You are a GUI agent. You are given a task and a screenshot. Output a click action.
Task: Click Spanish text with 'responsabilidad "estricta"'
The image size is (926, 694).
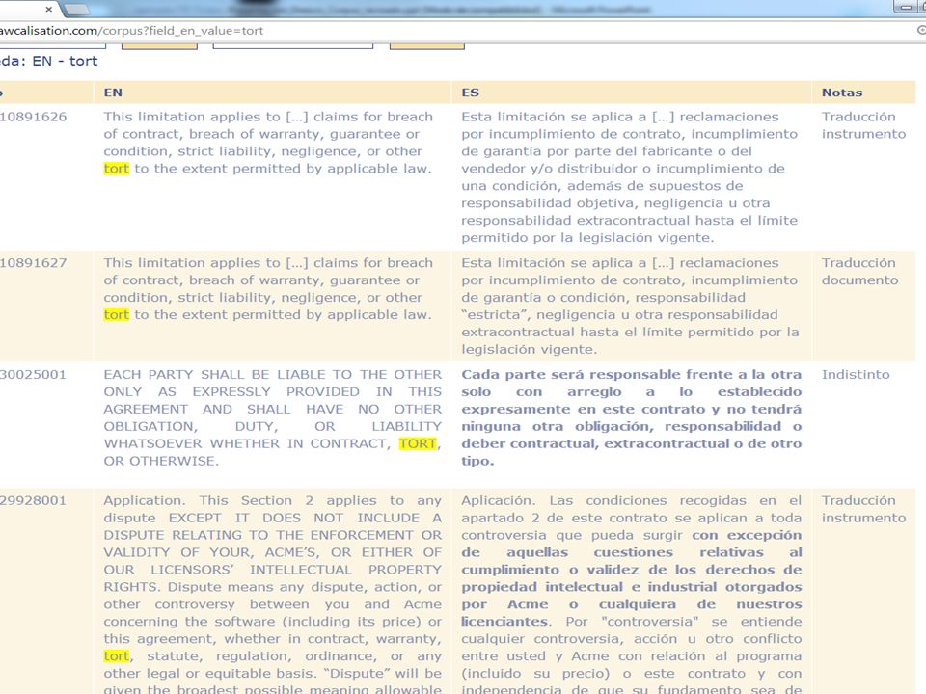(630, 307)
